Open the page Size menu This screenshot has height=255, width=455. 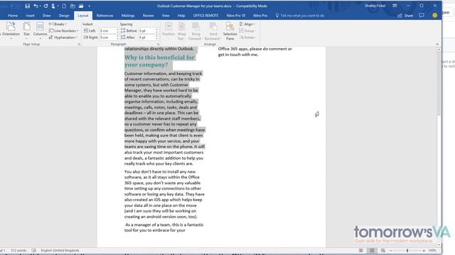[26, 30]
